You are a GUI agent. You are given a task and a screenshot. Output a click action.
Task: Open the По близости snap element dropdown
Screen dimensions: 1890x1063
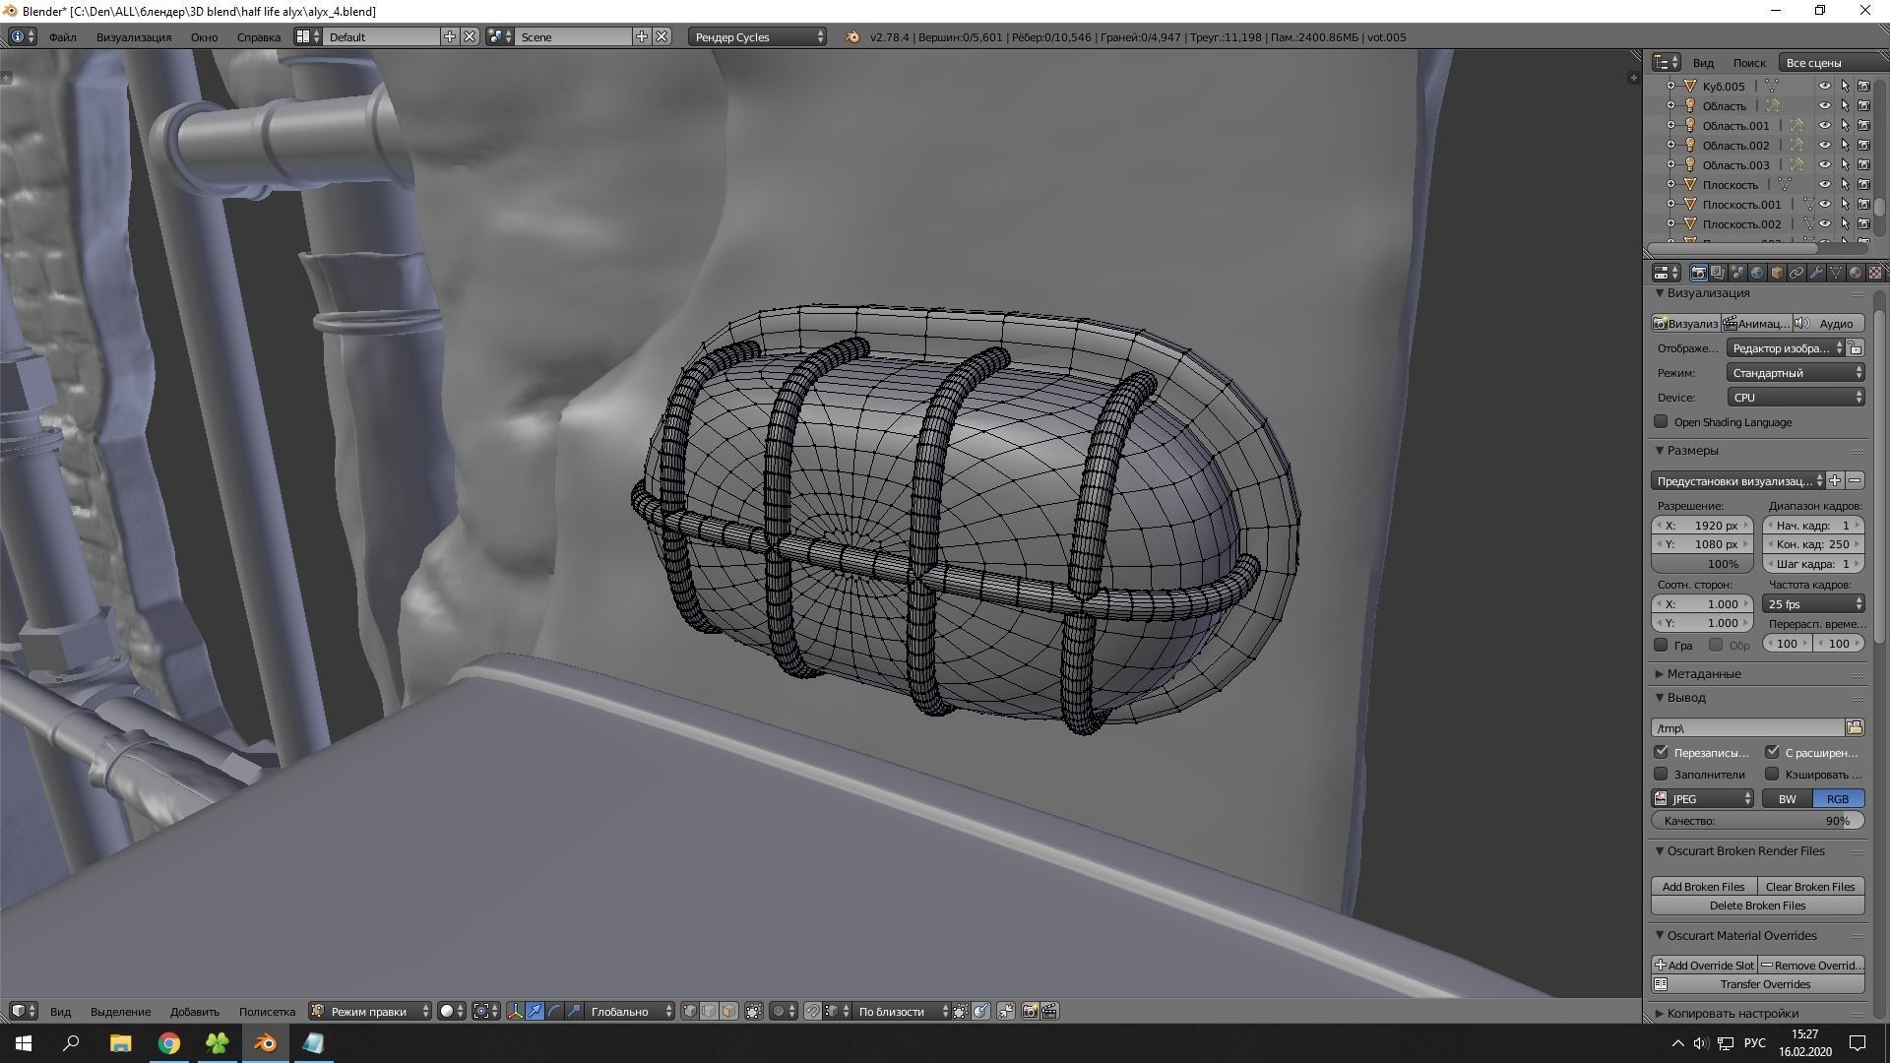pyautogui.click(x=900, y=1011)
